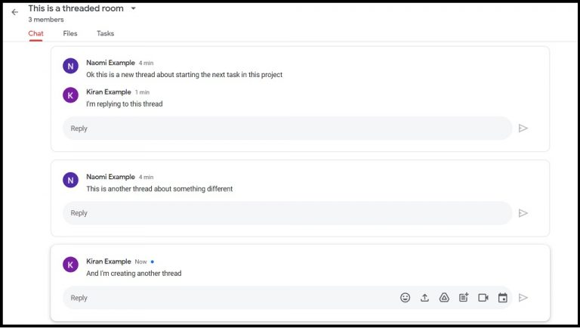Open the emoji picker in reply box
This screenshot has height=328, width=580.
(x=405, y=298)
